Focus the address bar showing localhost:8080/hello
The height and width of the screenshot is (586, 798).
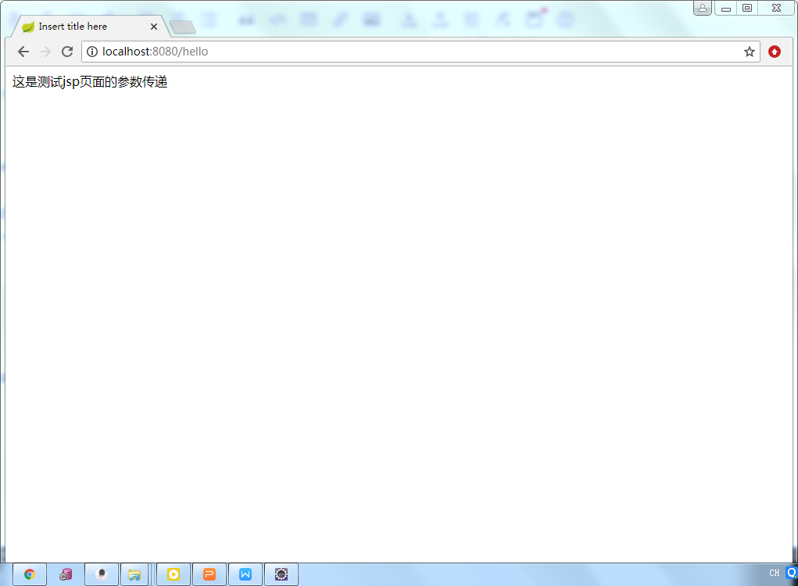coord(420,52)
